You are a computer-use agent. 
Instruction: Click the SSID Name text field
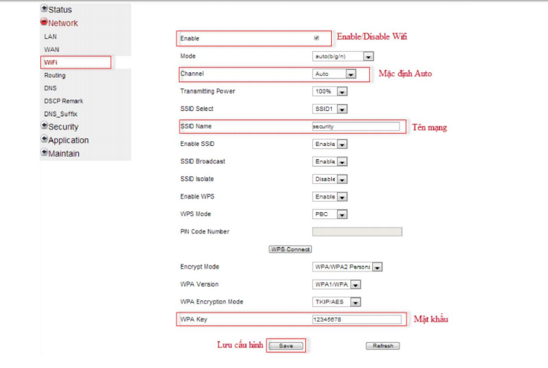[355, 127]
